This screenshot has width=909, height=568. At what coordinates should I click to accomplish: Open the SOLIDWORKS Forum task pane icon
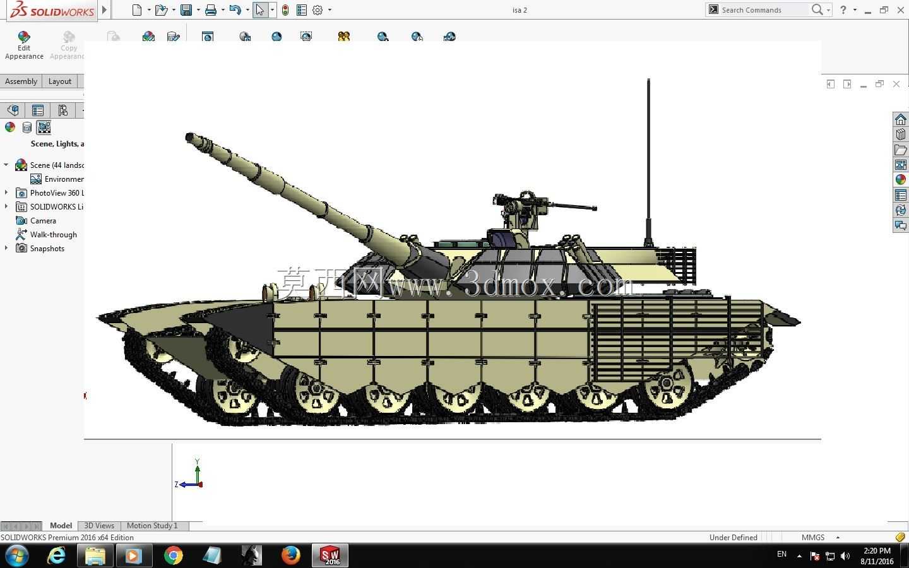pos(901,225)
